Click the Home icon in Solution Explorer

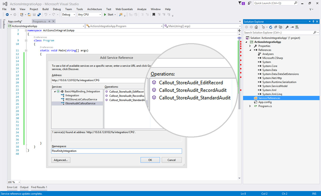click(x=256, y=27)
